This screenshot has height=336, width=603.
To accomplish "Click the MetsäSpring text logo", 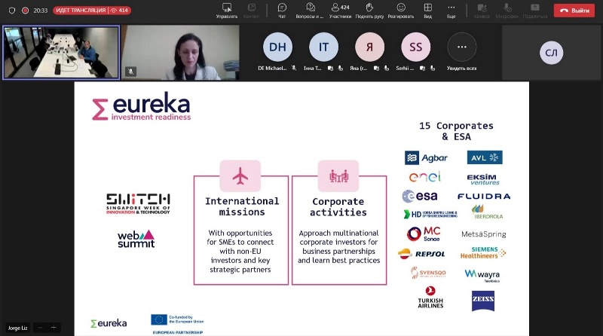I will [484, 234].
